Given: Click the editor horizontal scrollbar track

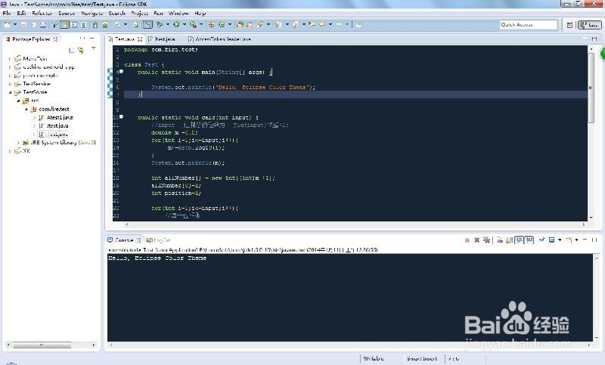Looking at the screenshot, I should [x=355, y=224].
